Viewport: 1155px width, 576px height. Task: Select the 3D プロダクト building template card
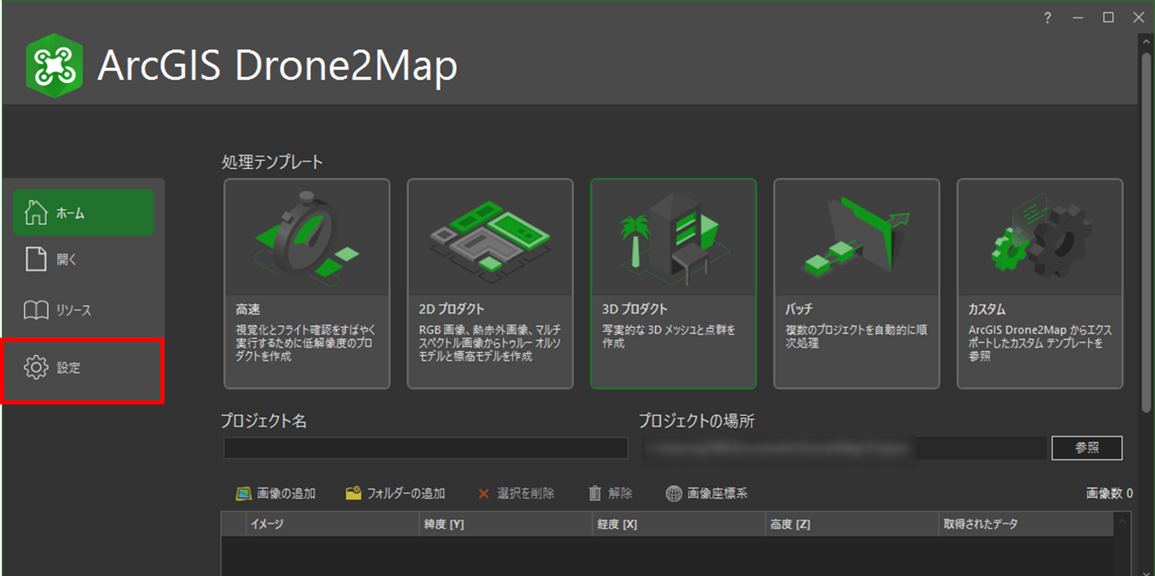click(673, 284)
